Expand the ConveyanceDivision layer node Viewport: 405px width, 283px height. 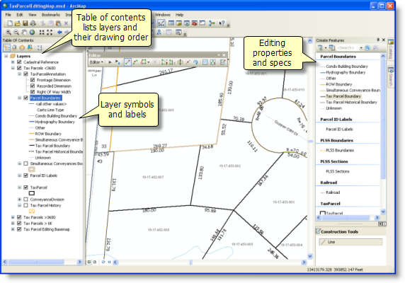click(19, 200)
